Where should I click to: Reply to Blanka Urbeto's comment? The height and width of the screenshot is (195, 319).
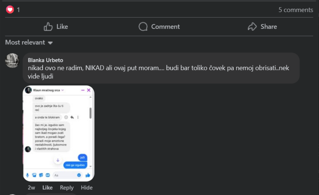(x=67, y=188)
